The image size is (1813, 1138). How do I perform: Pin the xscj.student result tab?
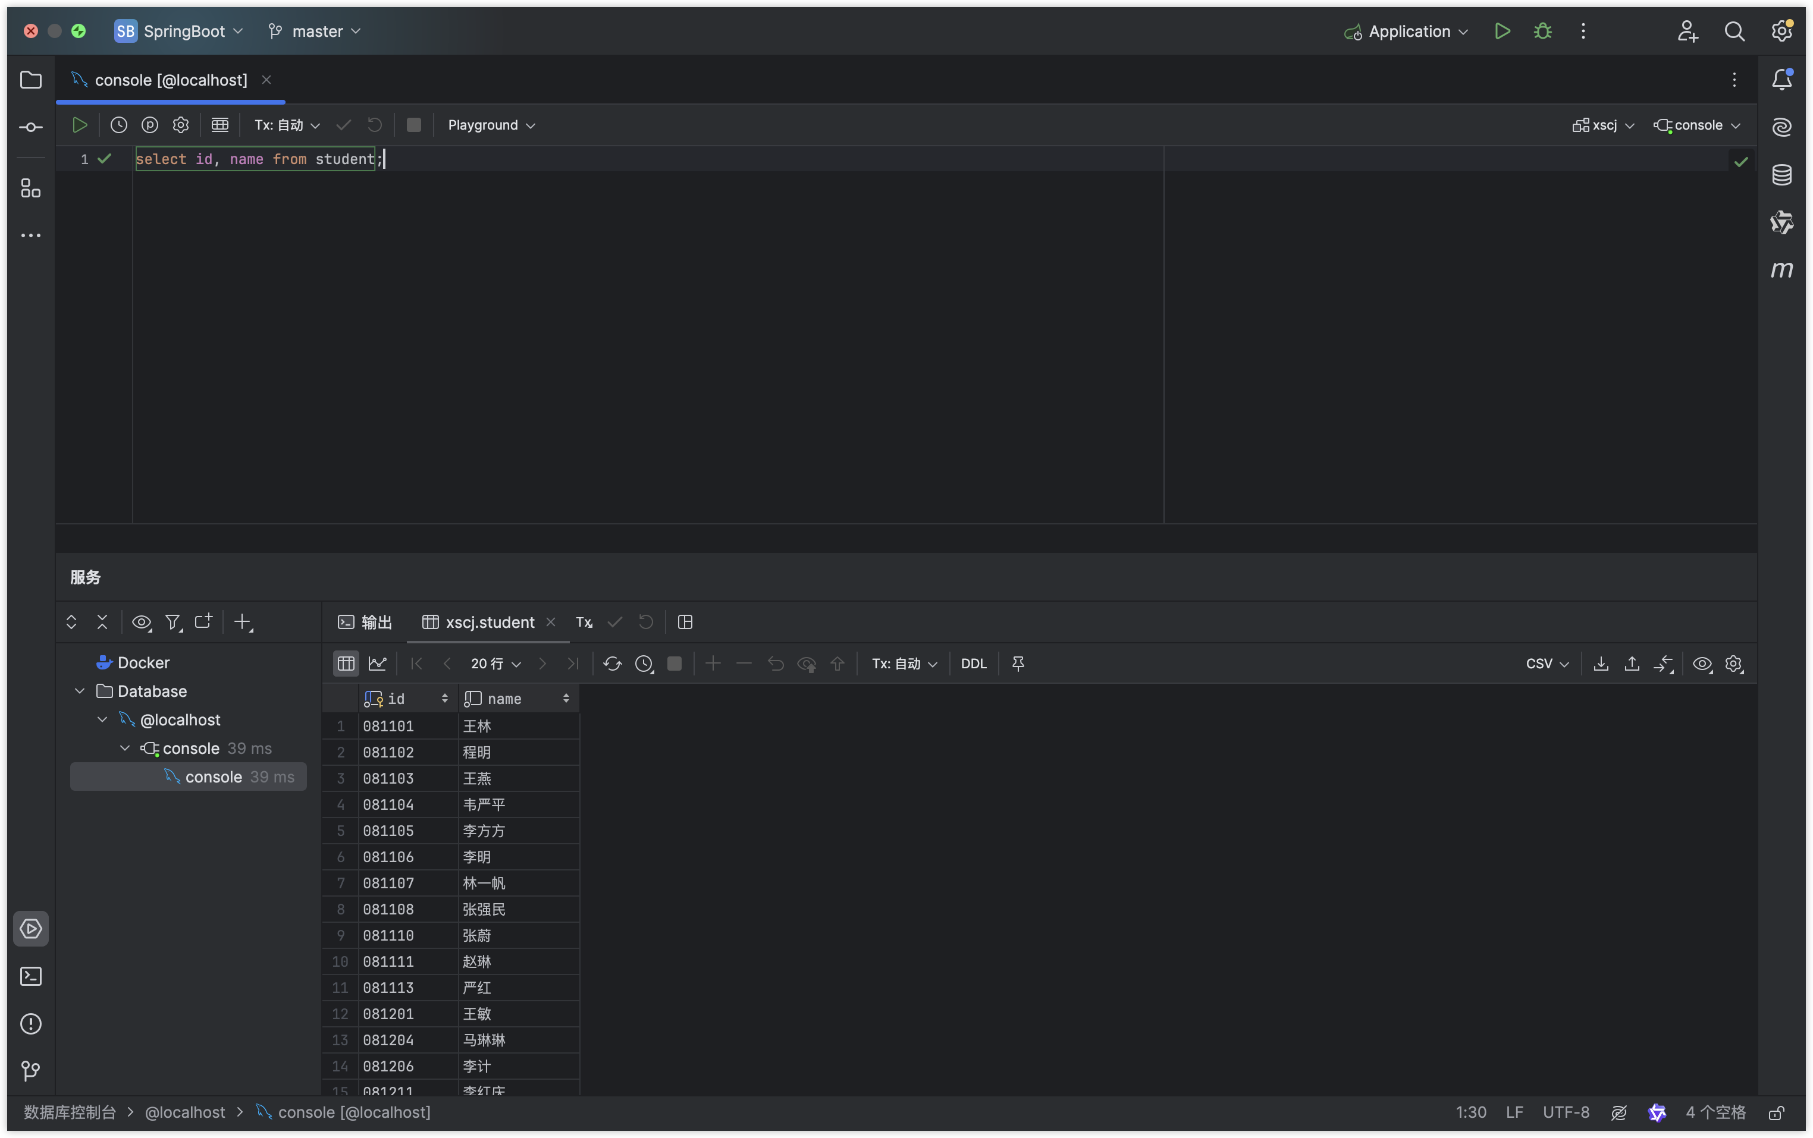1018,664
